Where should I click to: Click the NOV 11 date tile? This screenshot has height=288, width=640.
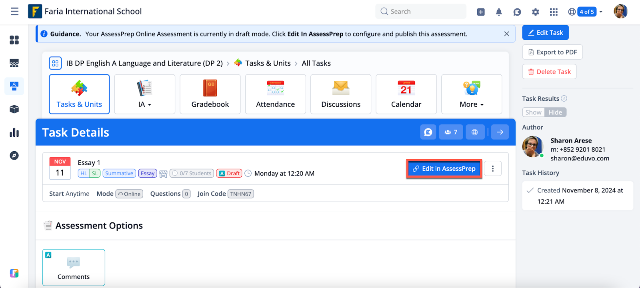click(x=60, y=168)
